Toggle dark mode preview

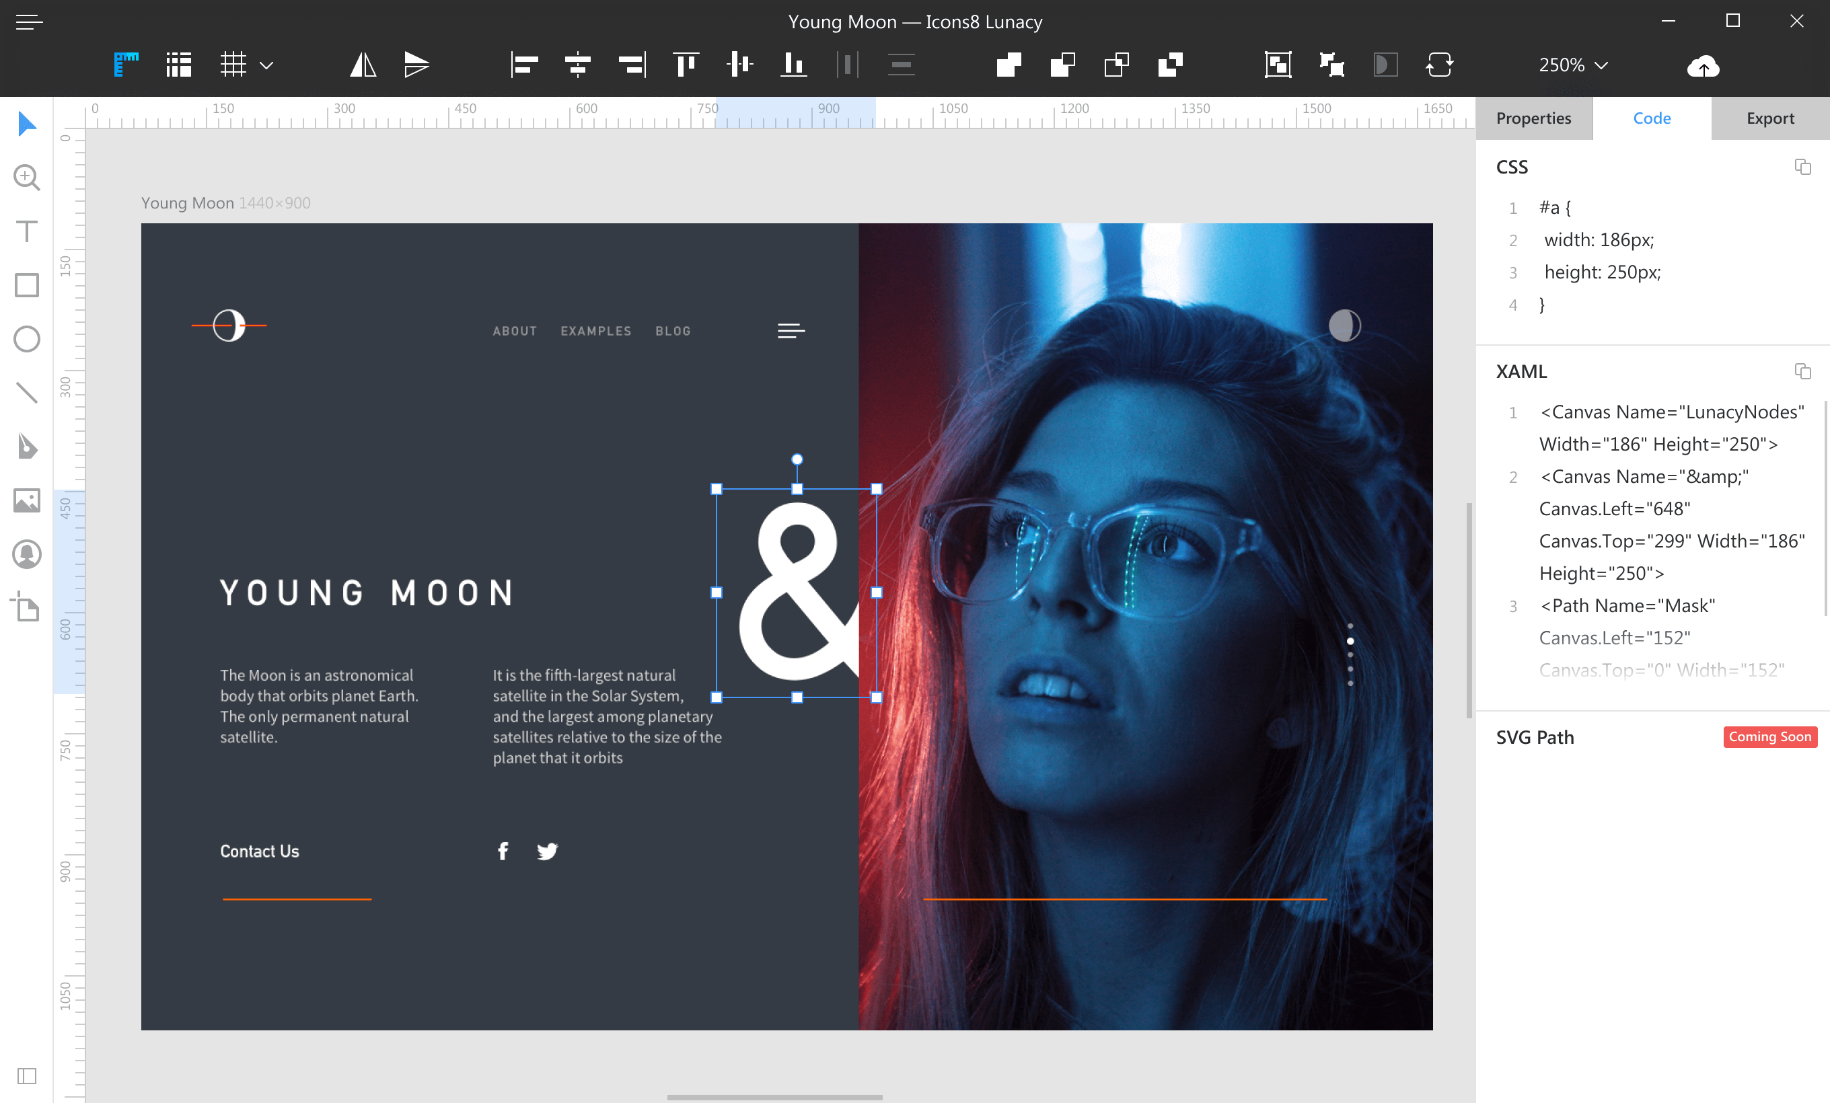pos(1385,65)
